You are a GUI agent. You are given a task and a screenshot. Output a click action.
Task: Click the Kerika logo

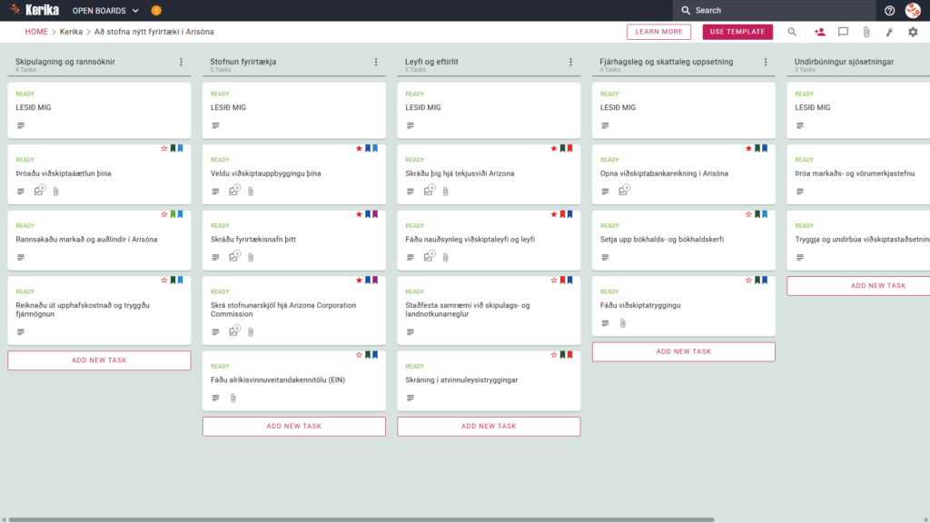pyautogui.click(x=35, y=10)
